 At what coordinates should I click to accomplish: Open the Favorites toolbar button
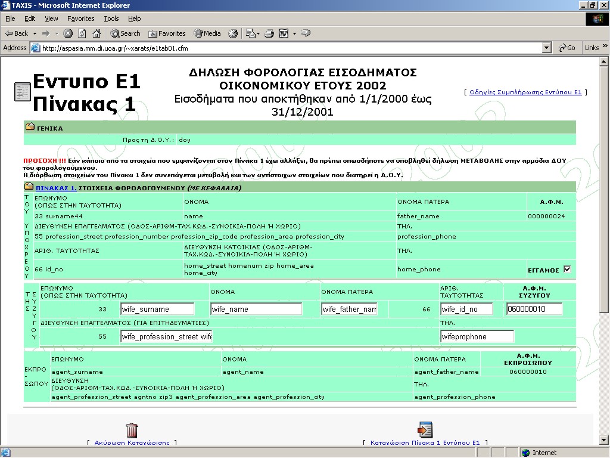point(167,33)
